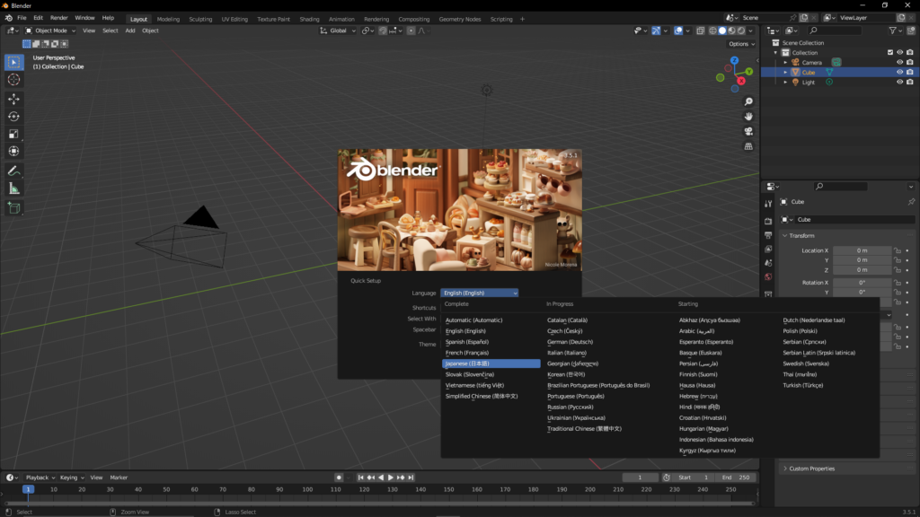This screenshot has height=517, width=920.
Task: Toggle snapping magnet icon
Action: pyautogui.click(x=383, y=31)
